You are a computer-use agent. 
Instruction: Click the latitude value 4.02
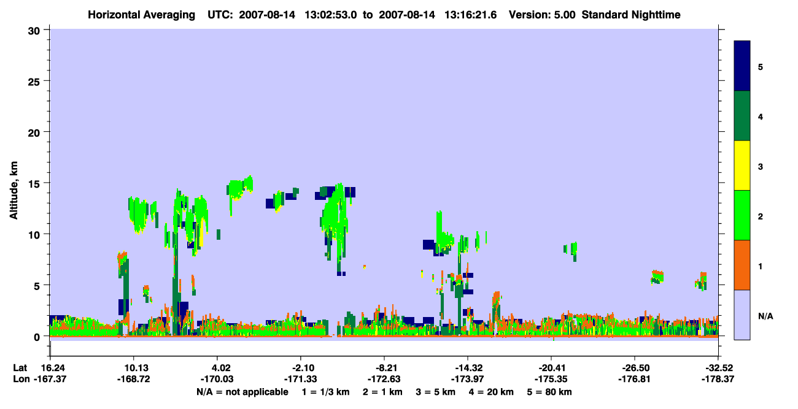click(220, 368)
